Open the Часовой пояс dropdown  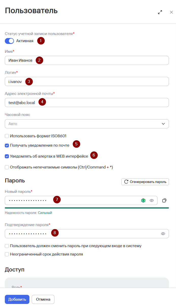(87, 124)
